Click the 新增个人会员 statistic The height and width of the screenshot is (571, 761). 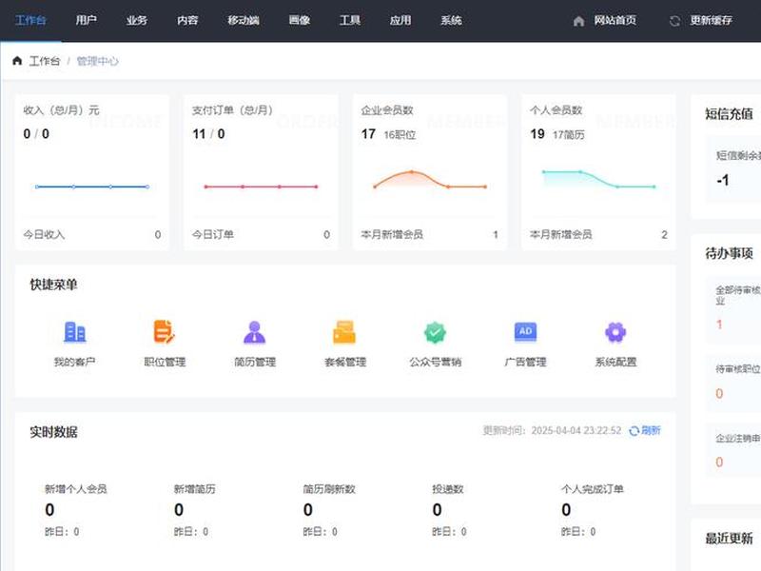tap(76, 510)
